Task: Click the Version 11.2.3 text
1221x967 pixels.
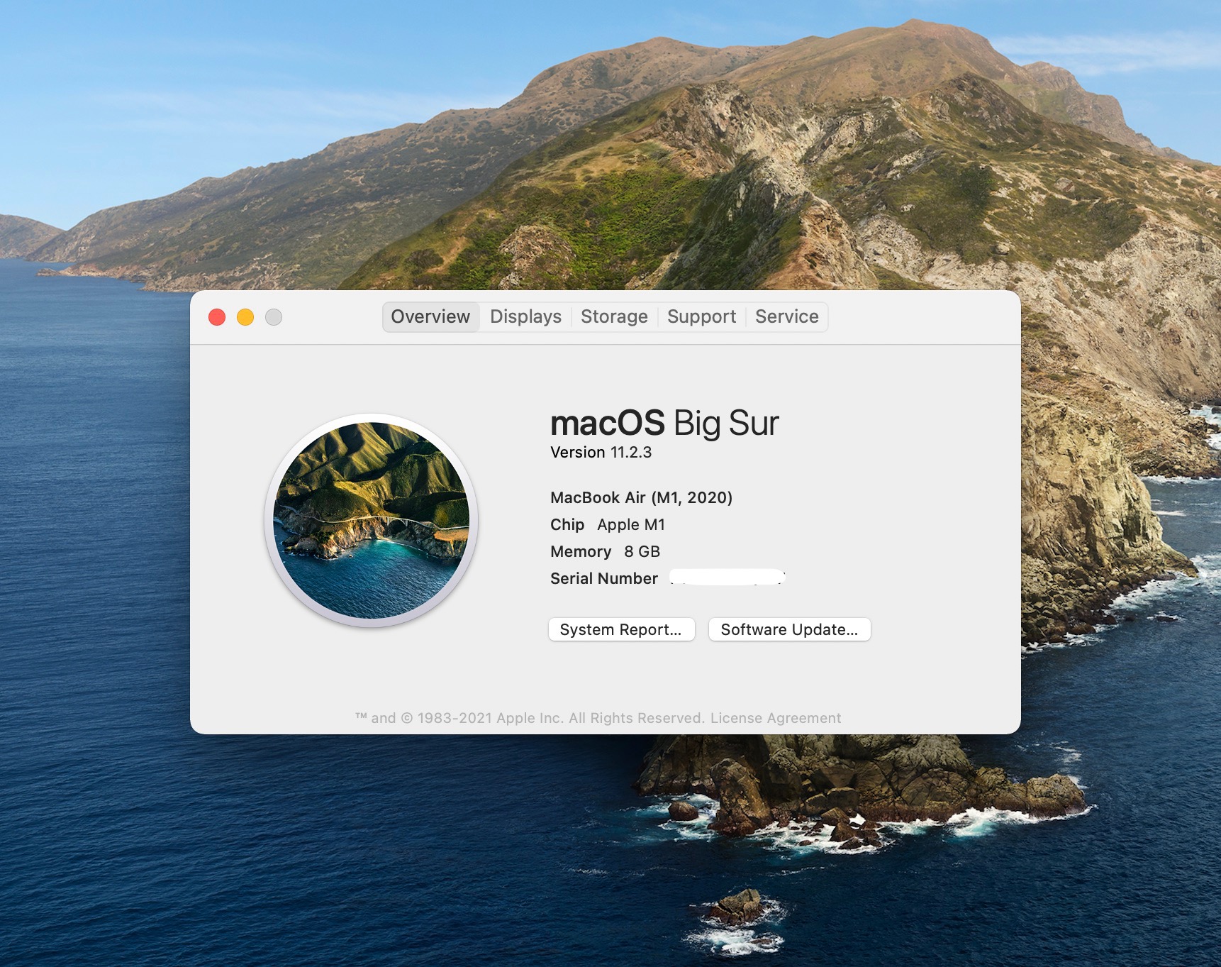Action: (x=601, y=453)
